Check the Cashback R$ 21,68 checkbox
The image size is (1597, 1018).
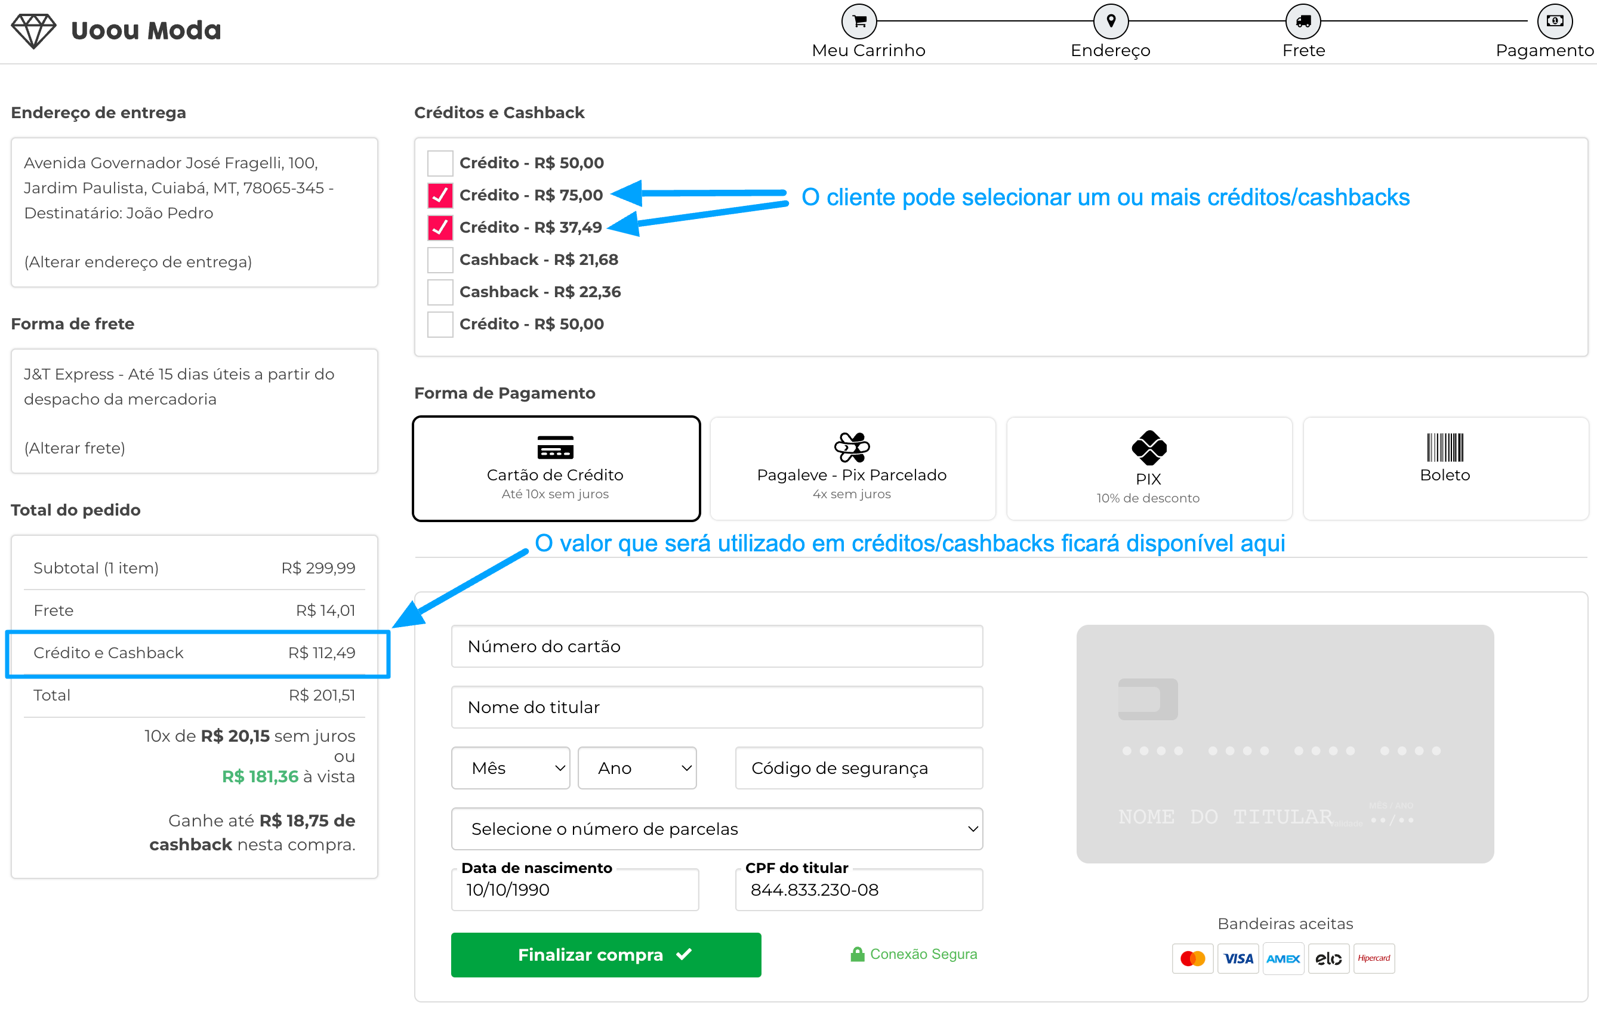pos(440,260)
